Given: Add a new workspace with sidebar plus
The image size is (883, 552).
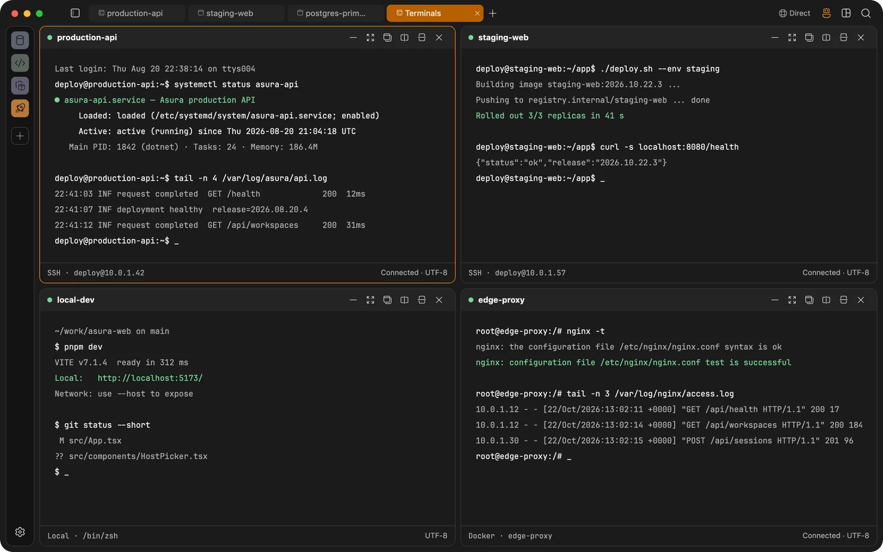Looking at the screenshot, I should pos(20,136).
